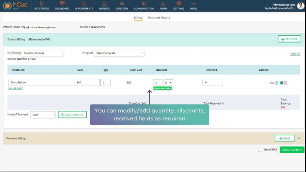Viewport: 306px width, 172px height.
Task: Open the Appointments page
Action: [x=84, y=5]
